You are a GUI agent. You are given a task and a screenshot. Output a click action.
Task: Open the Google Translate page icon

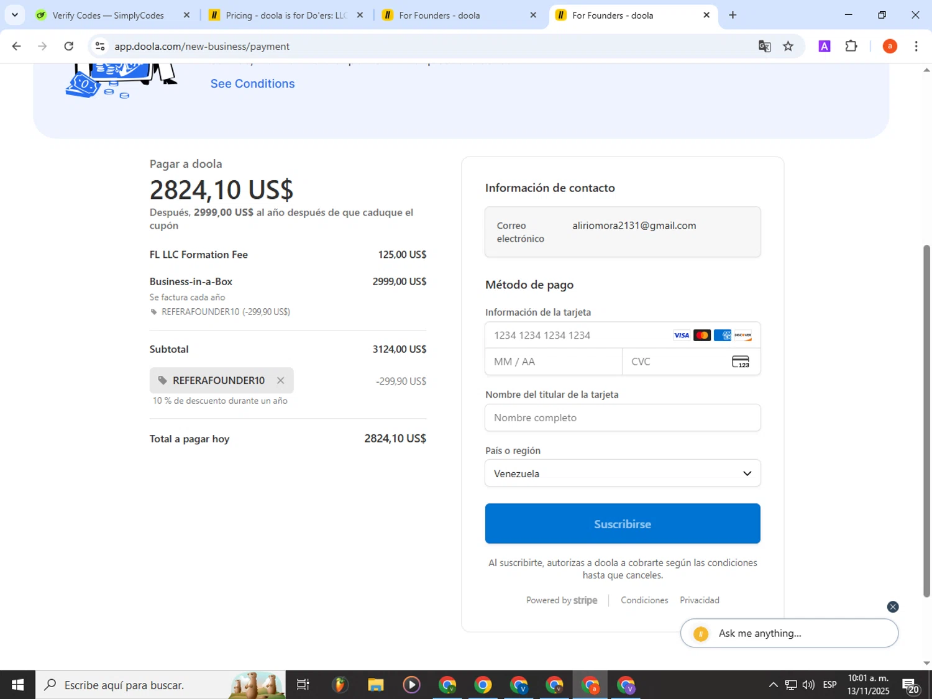pyautogui.click(x=764, y=47)
